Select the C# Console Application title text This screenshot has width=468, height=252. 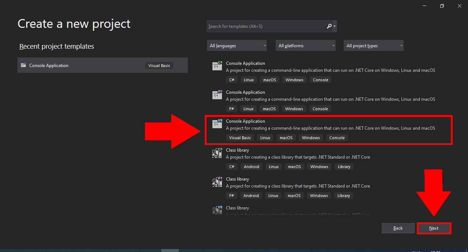245,63
